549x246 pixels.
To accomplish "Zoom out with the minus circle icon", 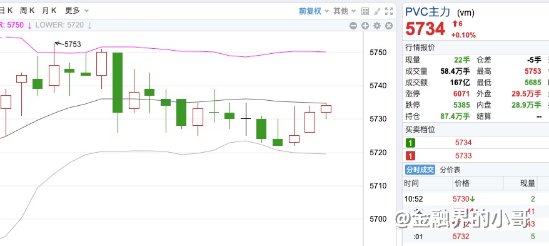I will 353,26.
